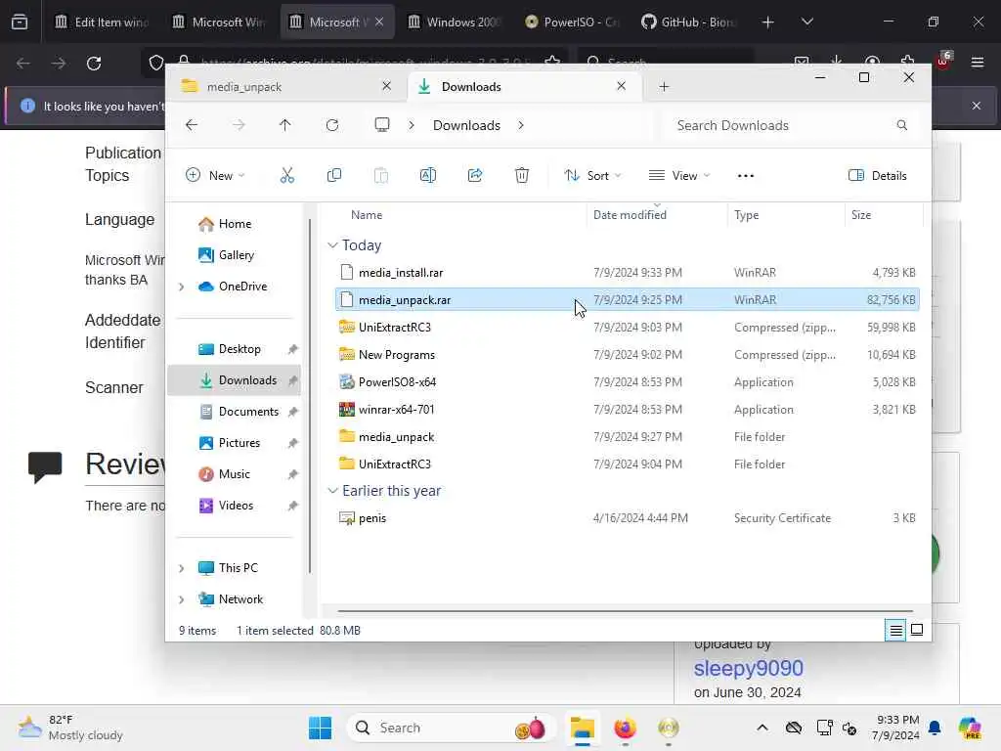Click the PowerISO disc icon in taskbar
The width and height of the screenshot is (1001, 751).
669,728
